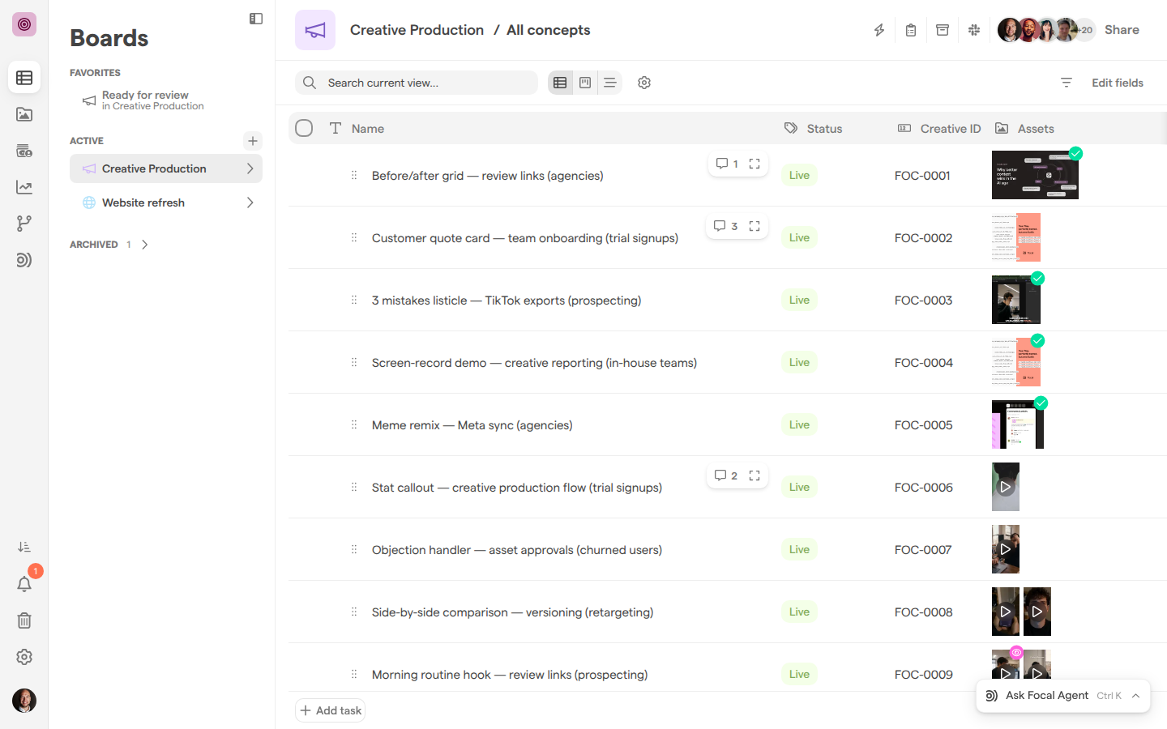Image resolution: width=1167 pixels, height=729 pixels.
Task: Focus the Search current view field
Action: click(417, 83)
